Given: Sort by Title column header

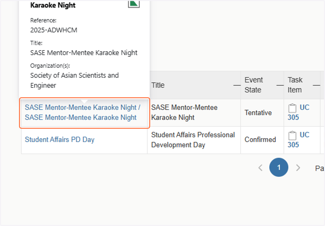Looking at the screenshot, I should pos(158,85).
